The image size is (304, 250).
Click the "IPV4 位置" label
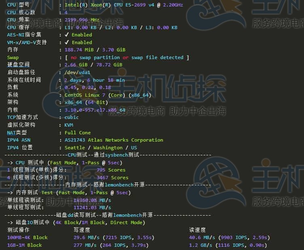[20, 148]
